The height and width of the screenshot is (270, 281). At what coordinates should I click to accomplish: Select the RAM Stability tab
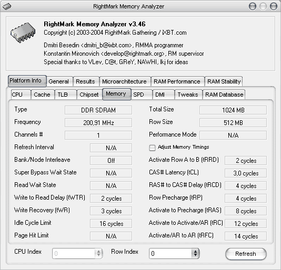[x=224, y=81]
